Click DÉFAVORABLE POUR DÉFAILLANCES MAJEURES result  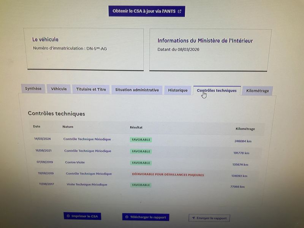(x=168, y=174)
